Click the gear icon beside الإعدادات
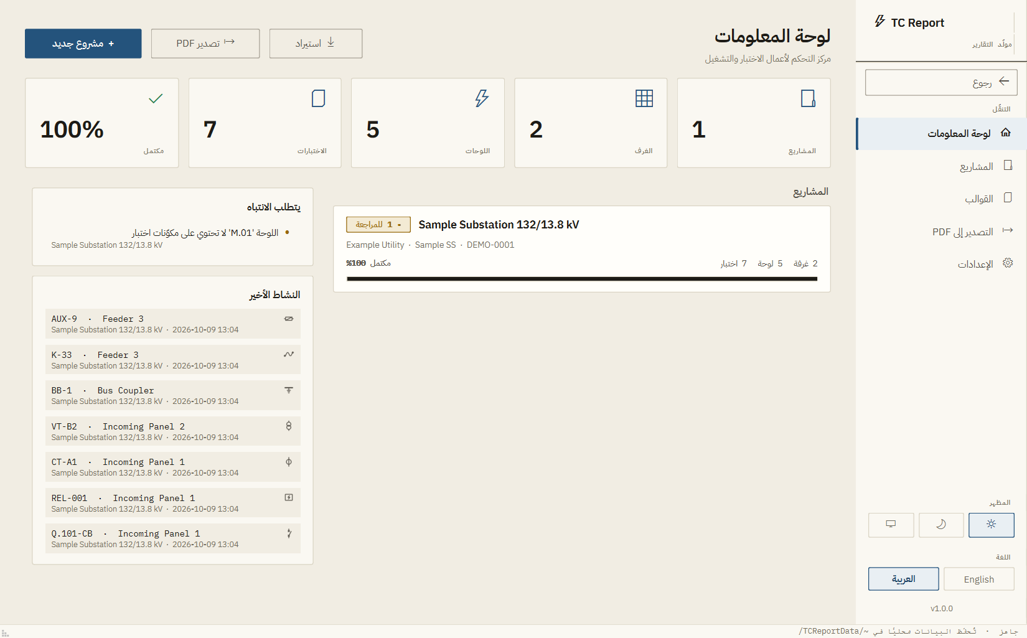The width and height of the screenshot is (1027, 638). [1008, 263]
